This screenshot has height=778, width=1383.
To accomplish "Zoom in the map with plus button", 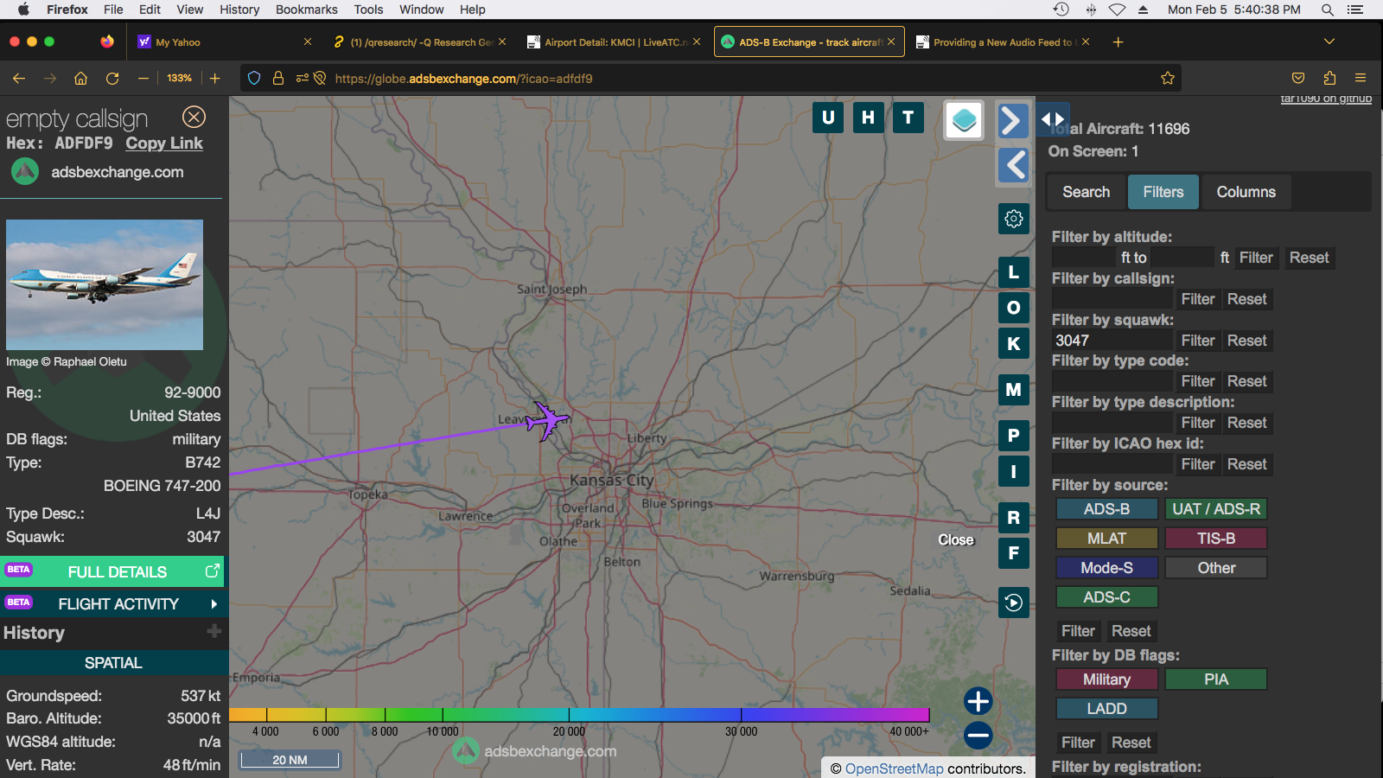I will coord(978,701).
